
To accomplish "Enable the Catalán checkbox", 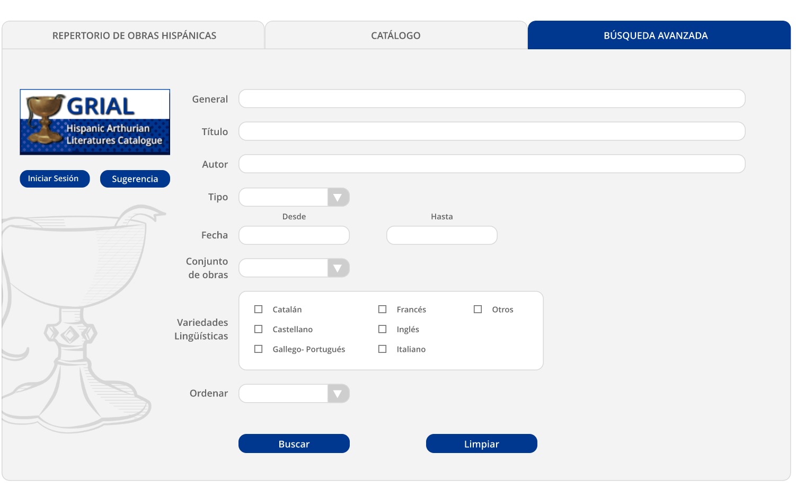I will click(x=259, y=309).
